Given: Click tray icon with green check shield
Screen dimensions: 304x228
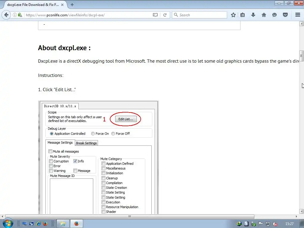Looking at the screenshot, I should tap(253, 224).
